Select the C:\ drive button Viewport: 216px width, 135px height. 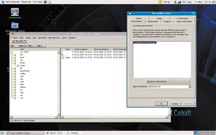[x=32, y=46]
